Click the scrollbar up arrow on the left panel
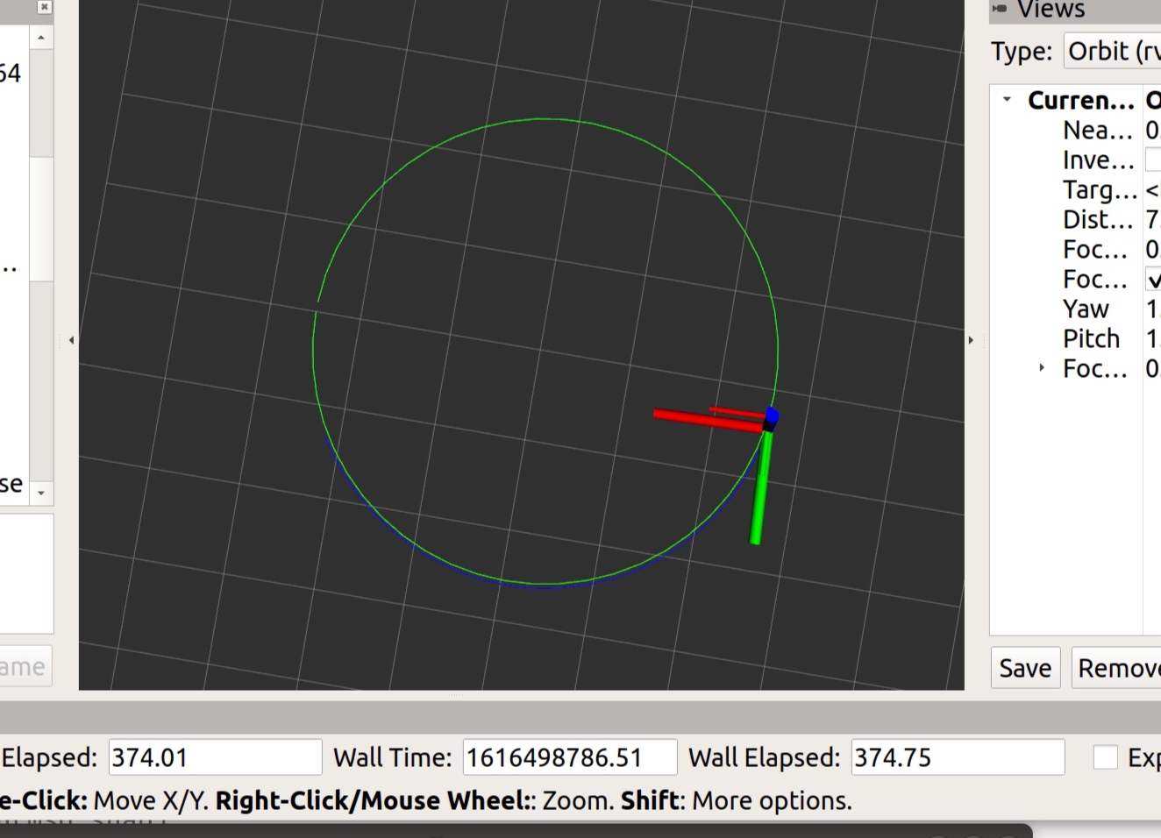Viewport: 1161px width, 838px height. (41, 36)
